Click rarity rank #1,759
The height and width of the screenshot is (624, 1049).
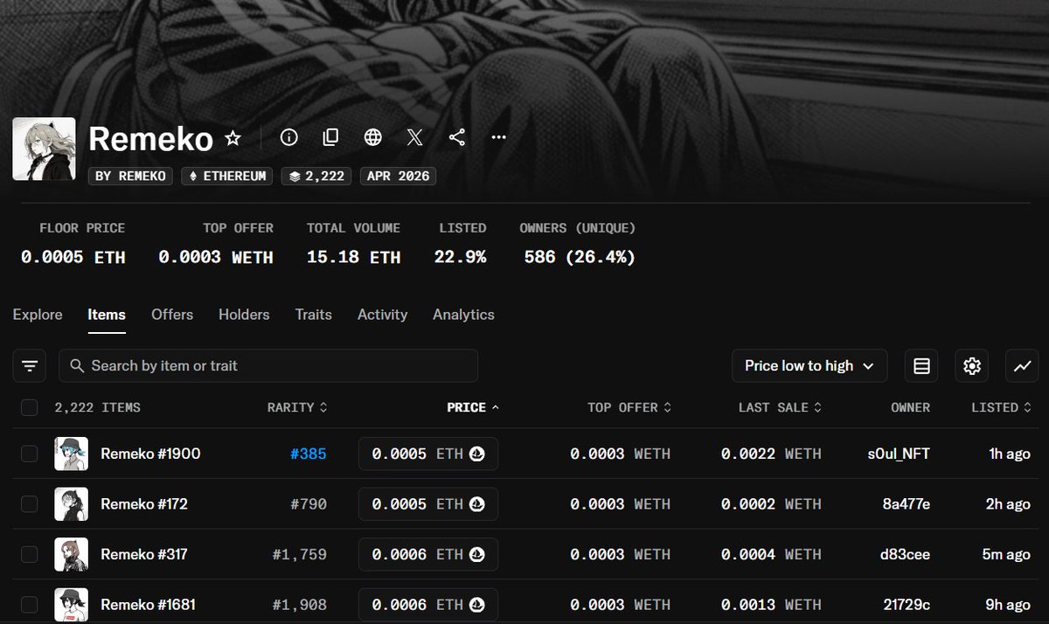coord(299,554)
